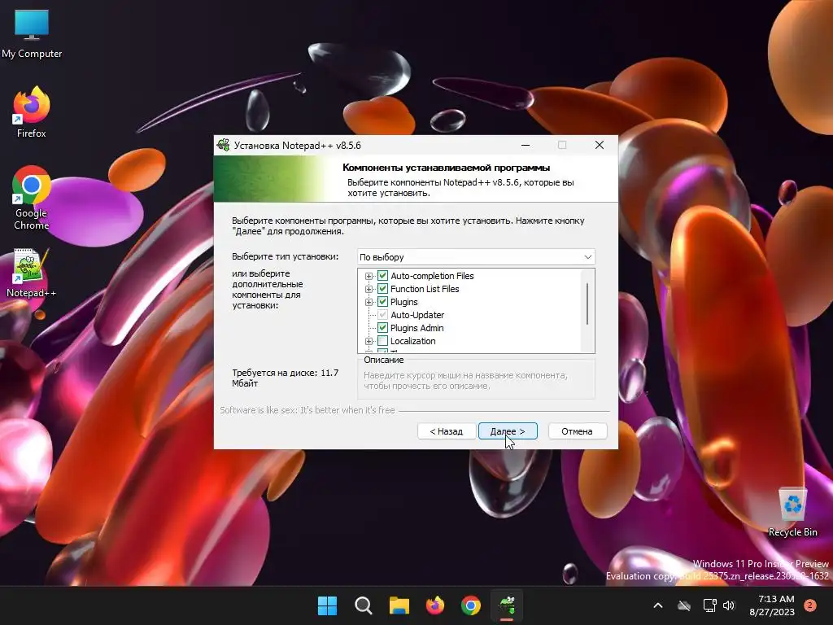Screen dimensions: 833x625
Task: Open the clock showing 7:13 AM
Action: click(x=772, y=605)
